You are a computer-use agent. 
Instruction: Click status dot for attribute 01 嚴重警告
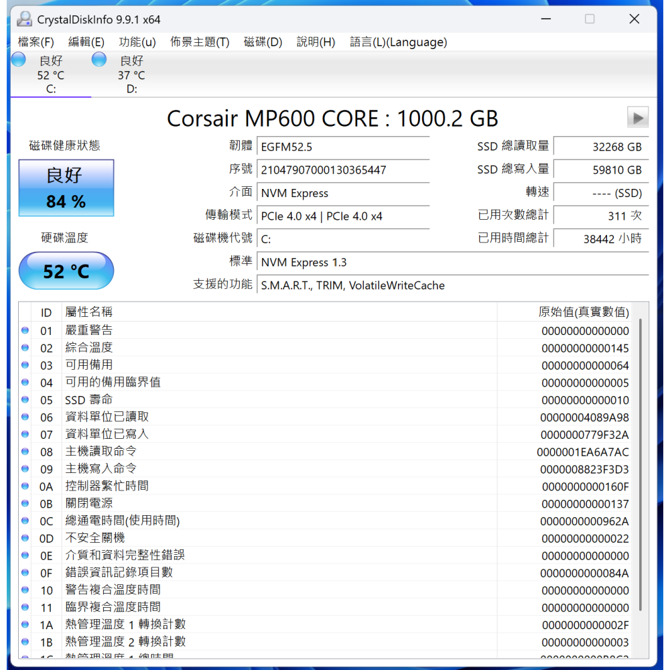25,330
